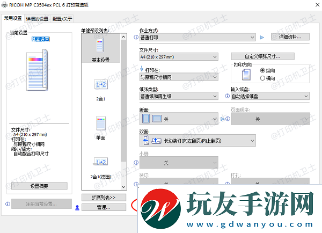This screenshot has height=233, width=322.
Task: Click blue play arrow next to 详细资料
Action: 262,38
